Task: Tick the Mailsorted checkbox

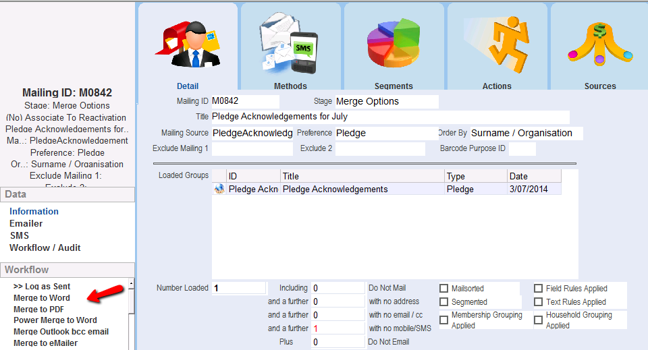Action: [x=444, y=288]
